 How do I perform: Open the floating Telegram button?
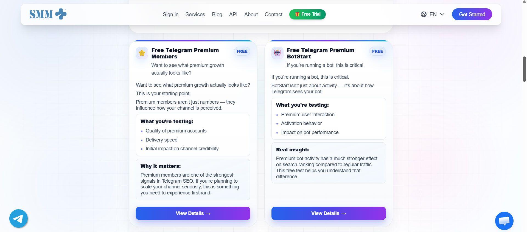pyautogui.click(x=18, y=219)
